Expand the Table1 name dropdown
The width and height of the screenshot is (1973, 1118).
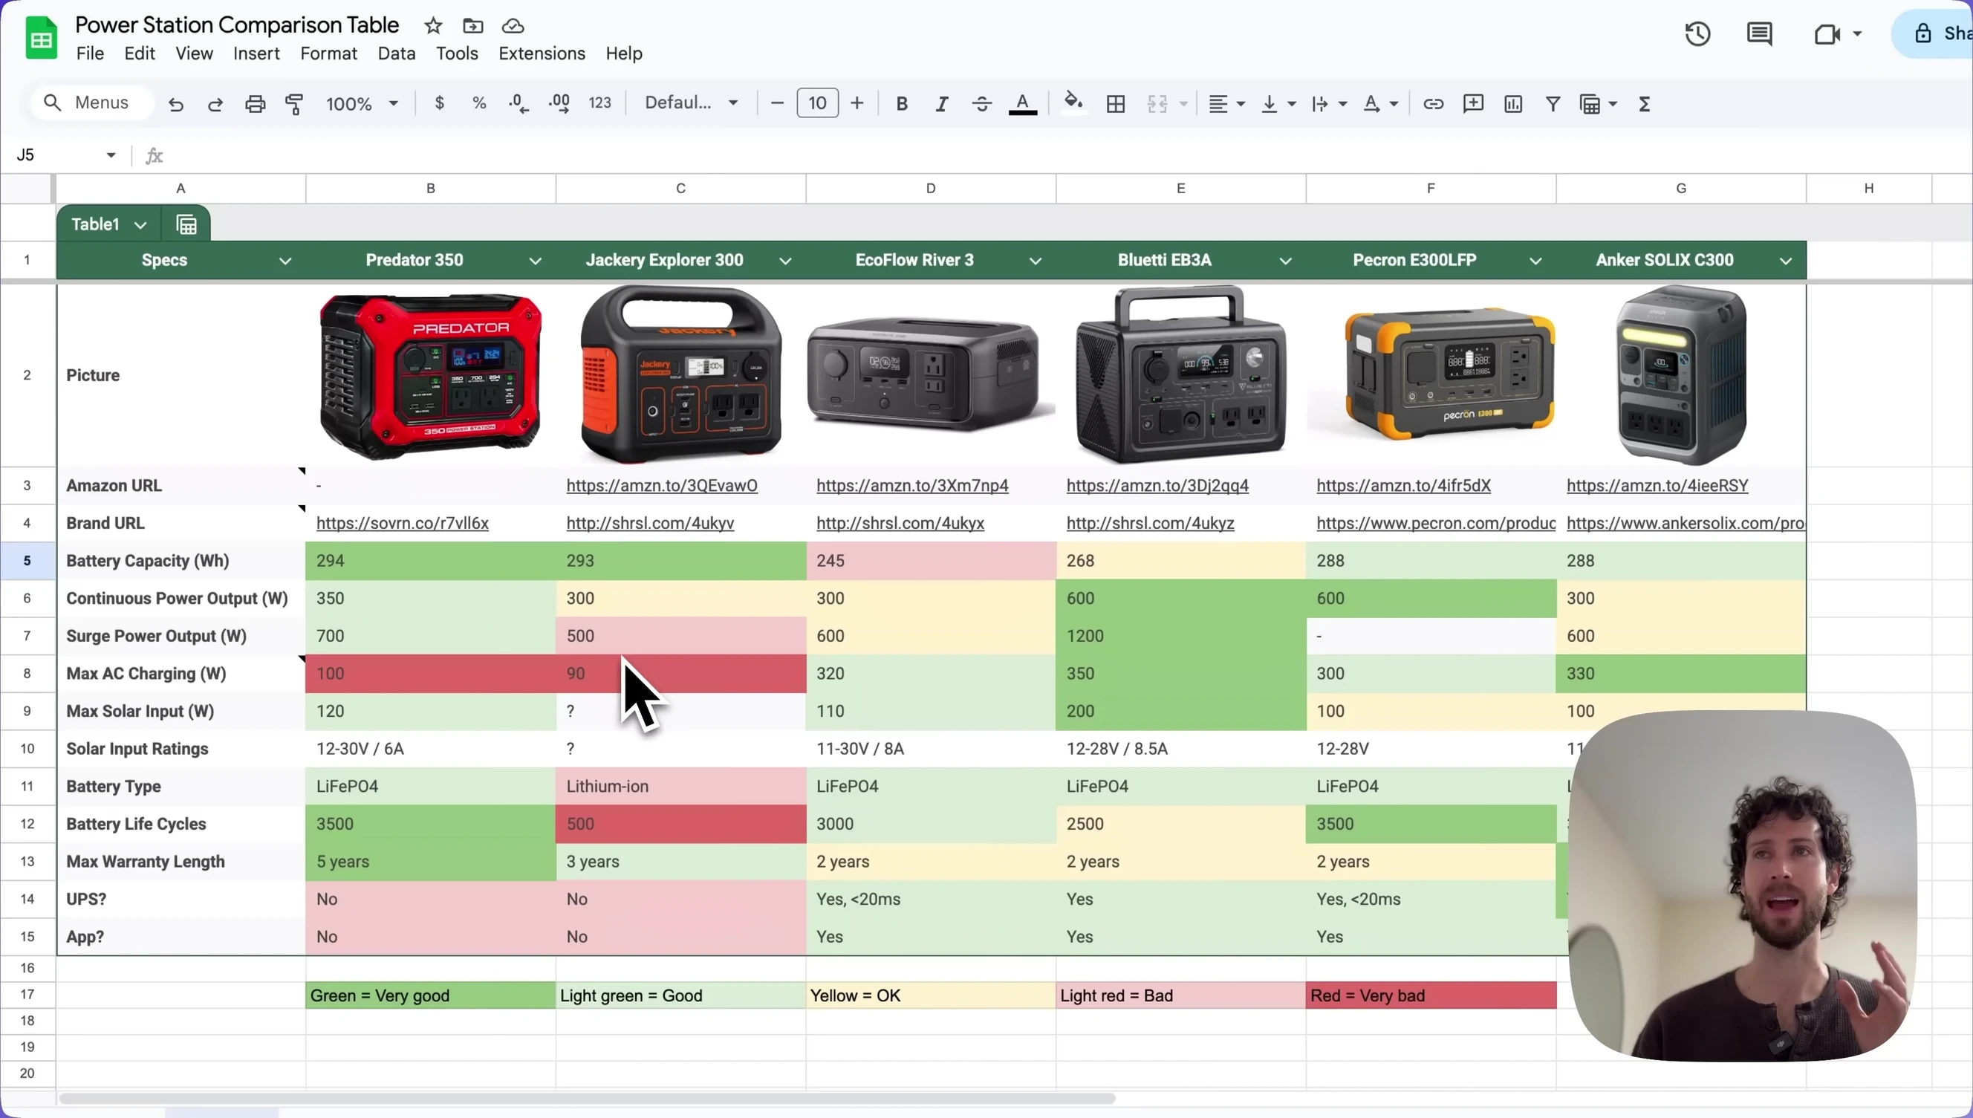pos(140,225)
